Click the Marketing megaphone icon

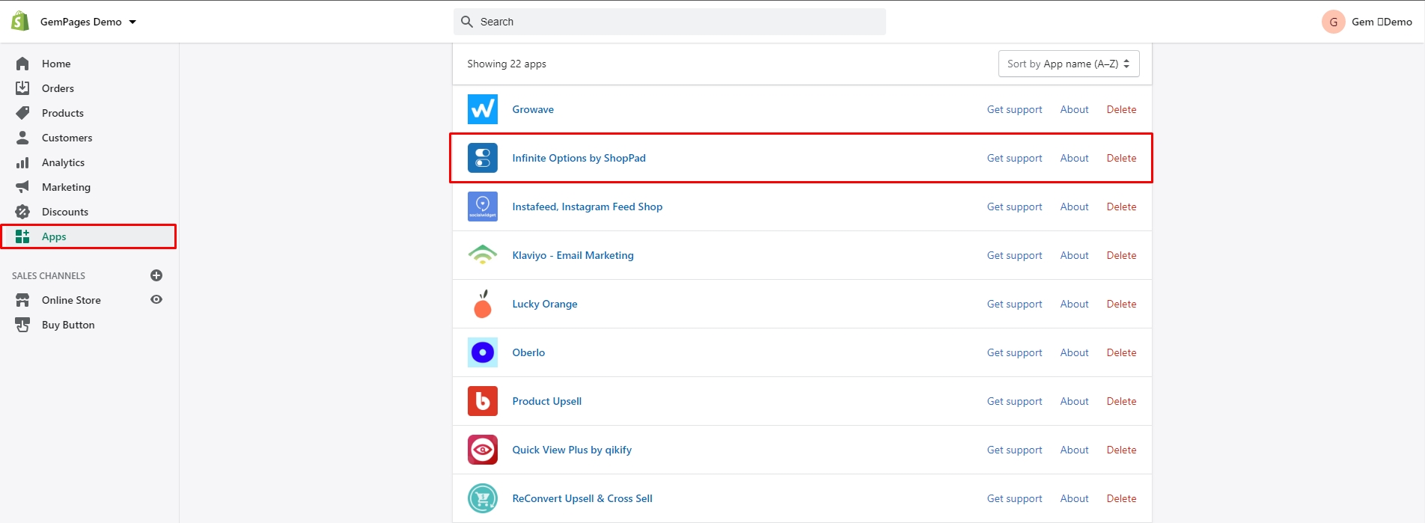click(x=22, y=187)
